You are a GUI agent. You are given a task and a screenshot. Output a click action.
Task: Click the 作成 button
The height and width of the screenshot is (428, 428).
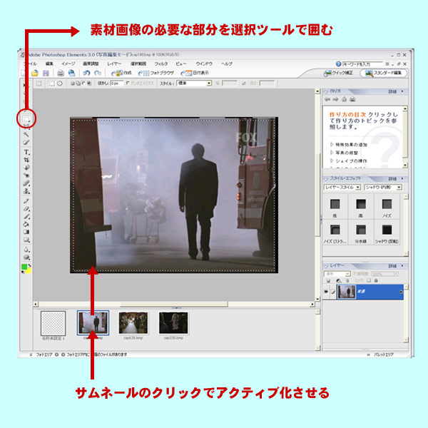coord(121,73)
